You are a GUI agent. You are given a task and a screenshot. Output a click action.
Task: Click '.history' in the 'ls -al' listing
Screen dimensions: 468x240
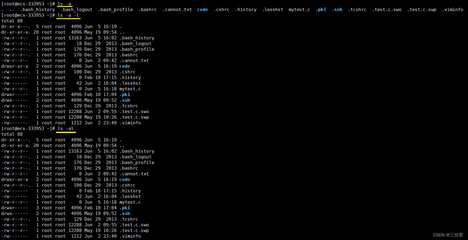click(130, 191)
